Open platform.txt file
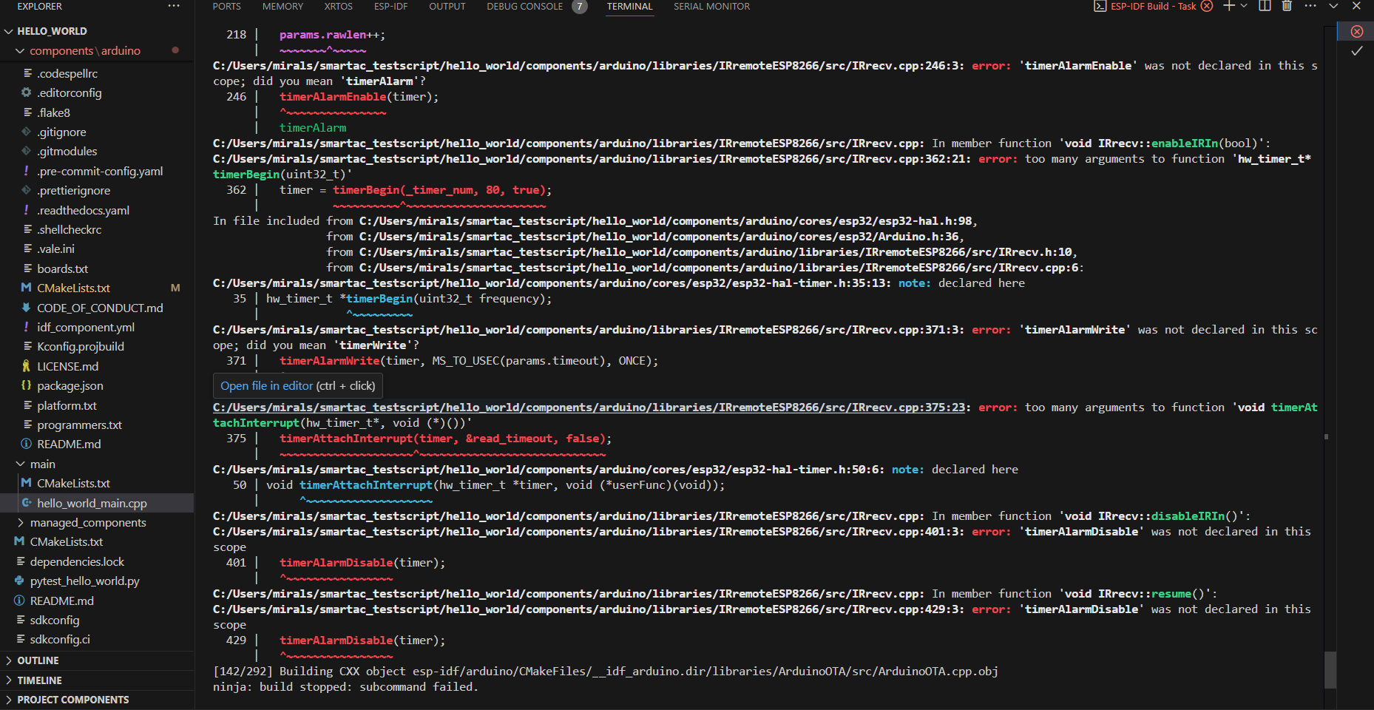Viewport: 1374px width, 710px height. [67, 406]
